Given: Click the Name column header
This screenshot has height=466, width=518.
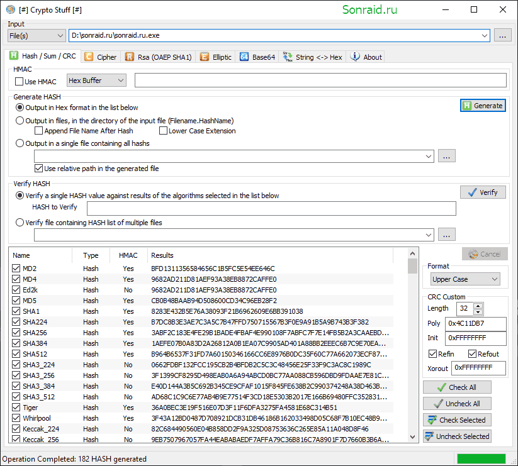Looking at the screenshot, I should click(x=41, y=255).
